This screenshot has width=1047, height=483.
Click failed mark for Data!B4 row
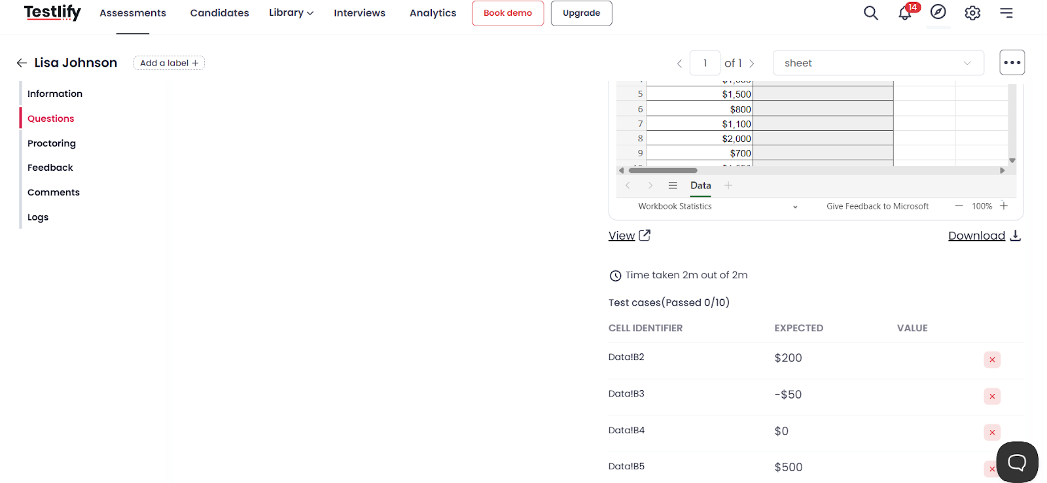point(992,433)
